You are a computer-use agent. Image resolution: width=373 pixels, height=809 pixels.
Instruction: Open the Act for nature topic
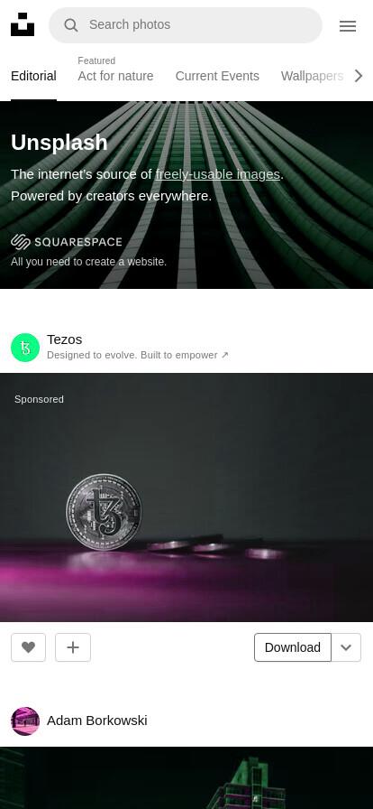pos(115,77)
